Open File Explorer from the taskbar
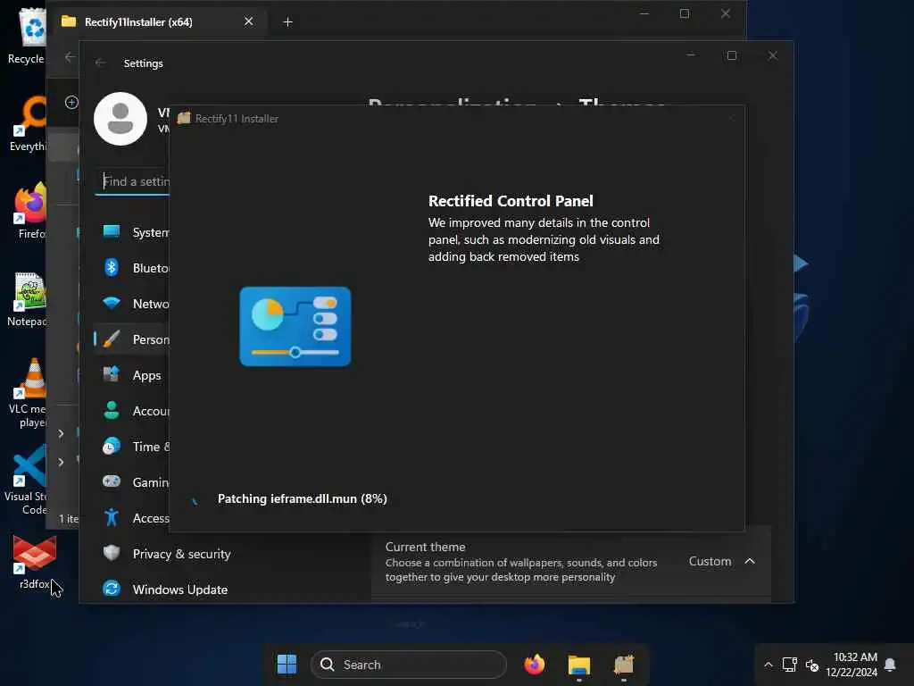Image resolution: width=914 pixels, height=686 pixels. [x=578, y=665]
